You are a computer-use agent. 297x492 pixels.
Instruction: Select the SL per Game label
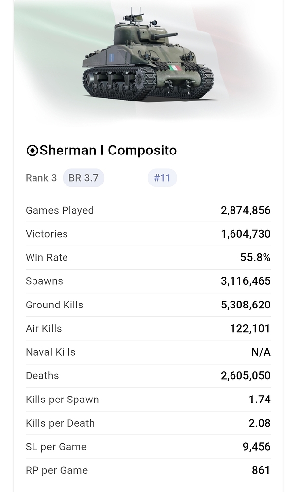click(x=56, y=447)
